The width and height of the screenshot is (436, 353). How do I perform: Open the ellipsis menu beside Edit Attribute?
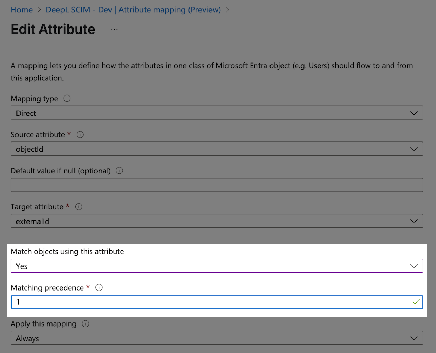click(114, 30)
